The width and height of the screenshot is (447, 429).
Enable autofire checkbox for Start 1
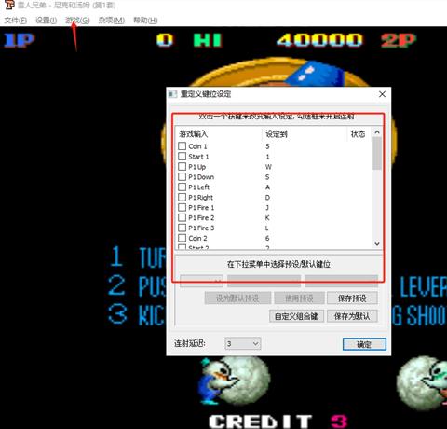point(183,157)
